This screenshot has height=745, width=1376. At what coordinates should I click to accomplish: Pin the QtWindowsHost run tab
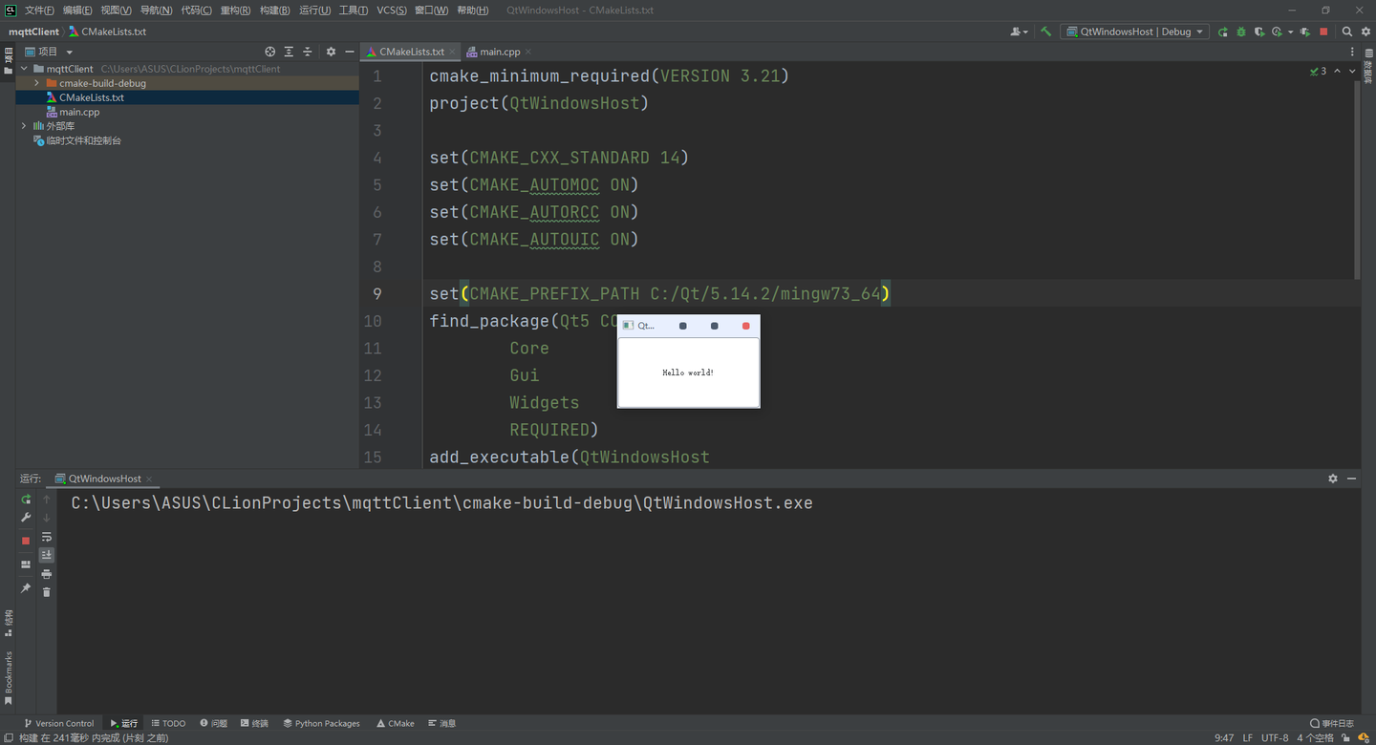point(26,588)
